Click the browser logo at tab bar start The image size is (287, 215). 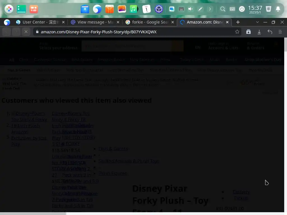[7, 22]
